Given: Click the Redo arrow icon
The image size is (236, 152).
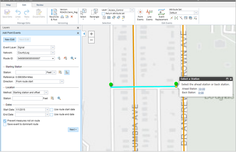Looking at the screenshot, I should (27, 12).
